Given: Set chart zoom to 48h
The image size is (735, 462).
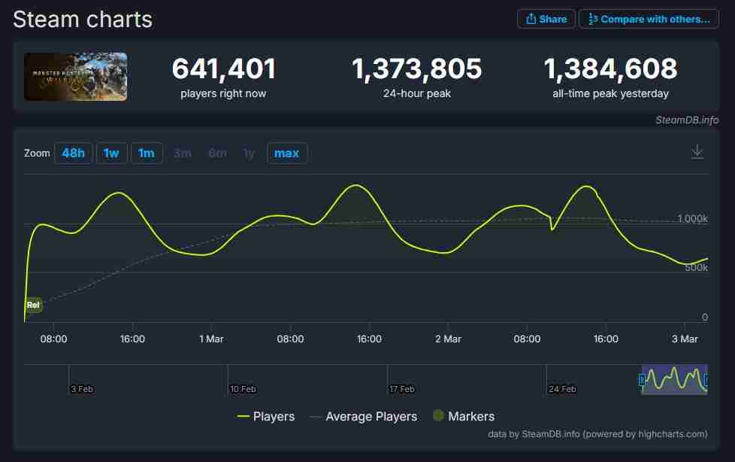Looking at the screenshot, I should 73,153.
